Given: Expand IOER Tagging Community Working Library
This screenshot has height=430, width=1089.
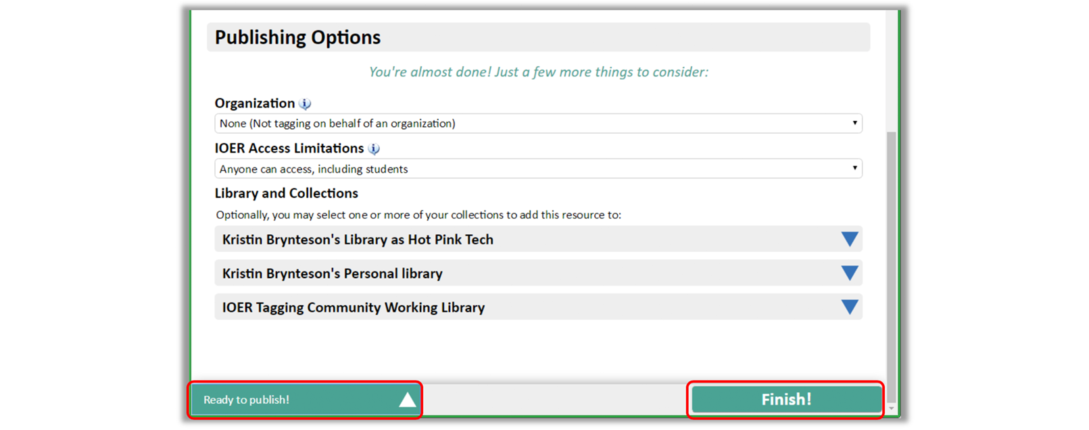Looking at the screenshot, I should pyautogui.click(x=353, y=308).
